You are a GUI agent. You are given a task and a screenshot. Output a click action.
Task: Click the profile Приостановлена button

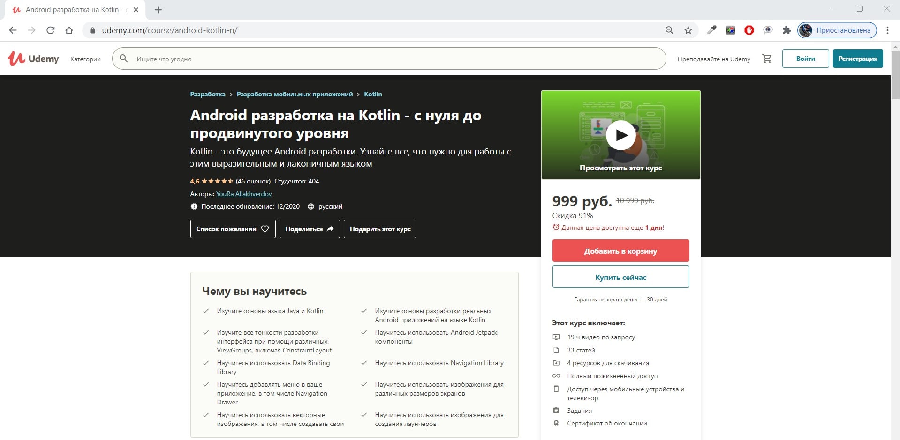[837, 30]
